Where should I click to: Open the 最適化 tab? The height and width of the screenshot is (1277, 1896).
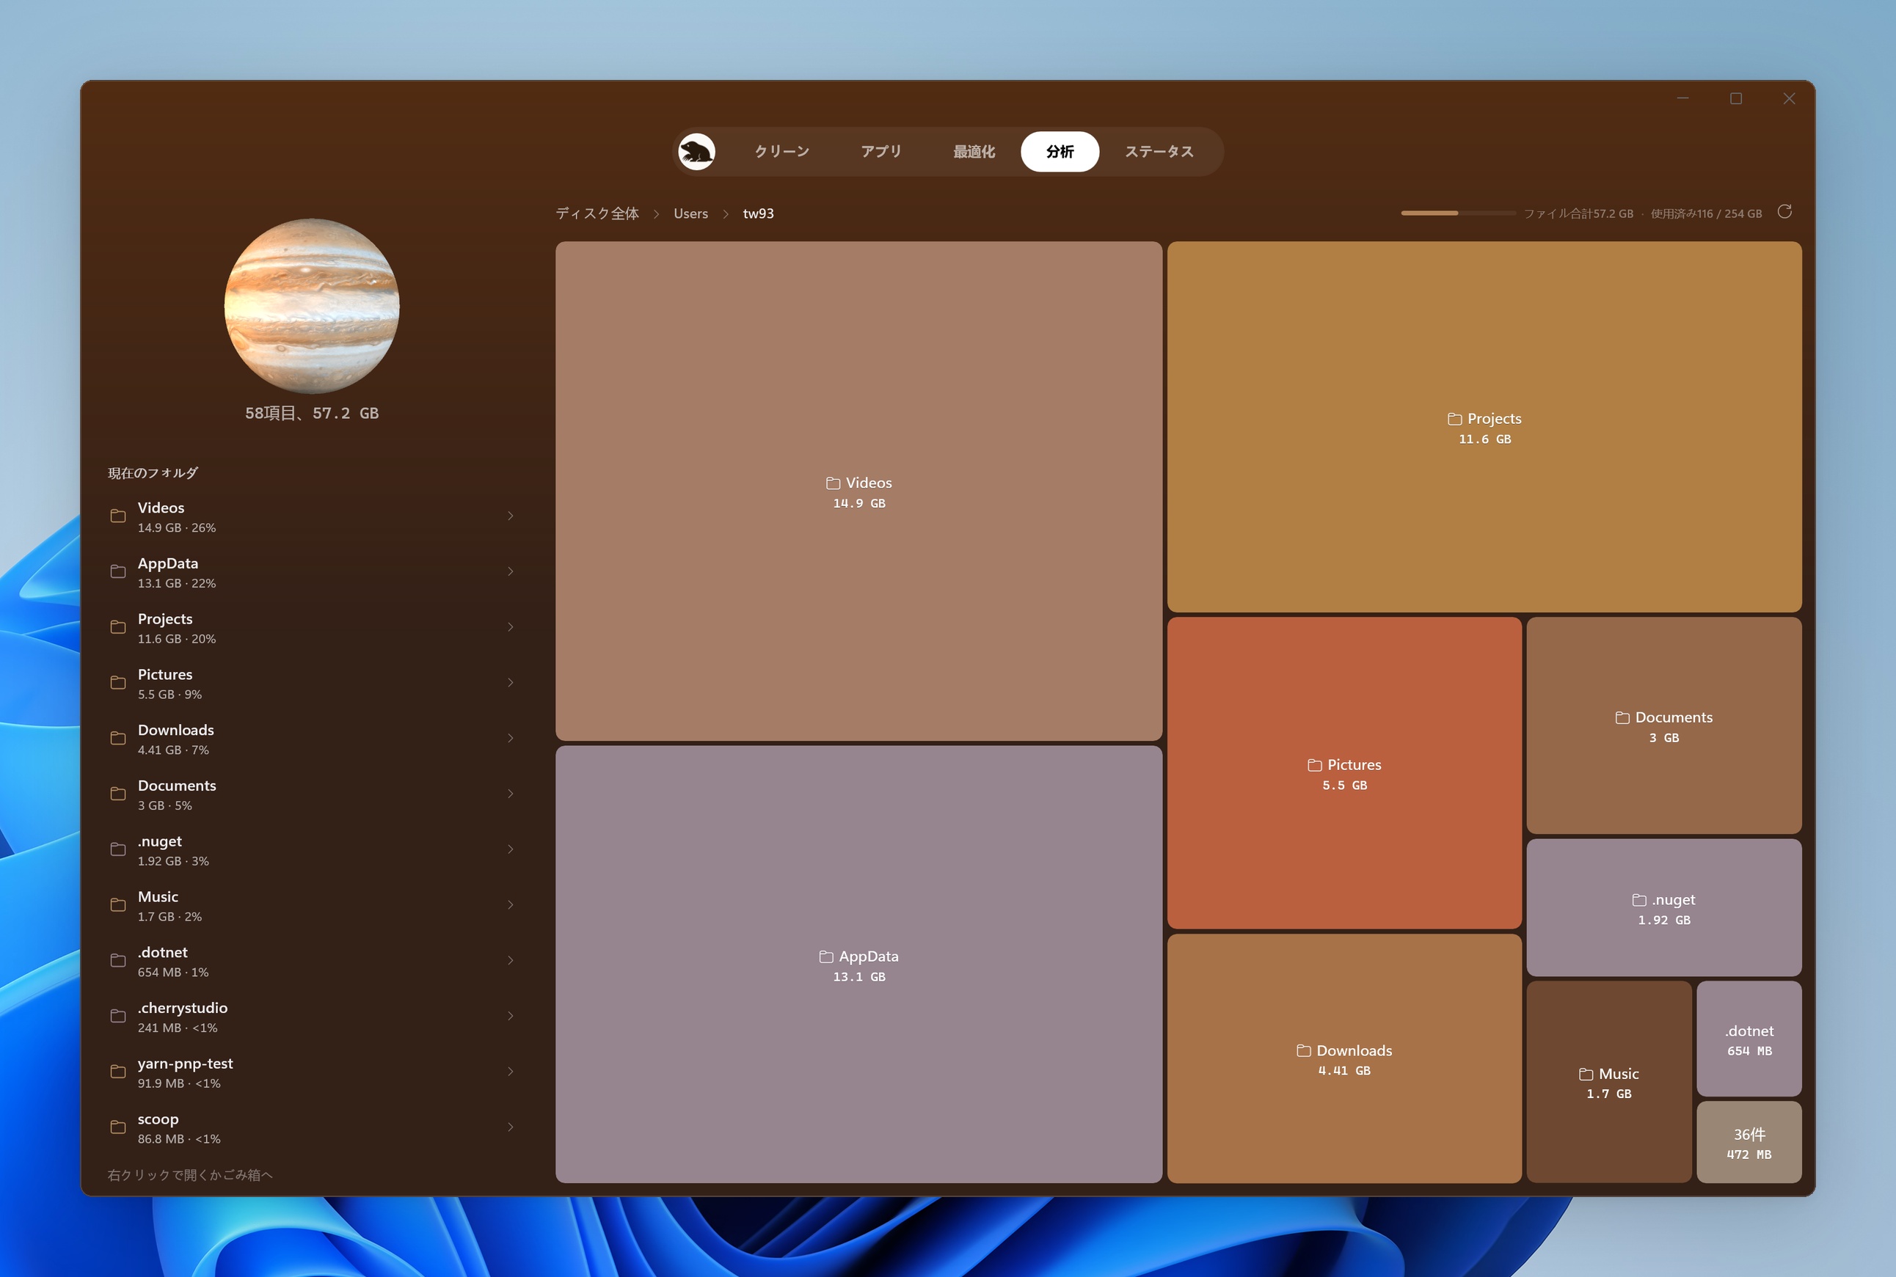tap(974, 152)
